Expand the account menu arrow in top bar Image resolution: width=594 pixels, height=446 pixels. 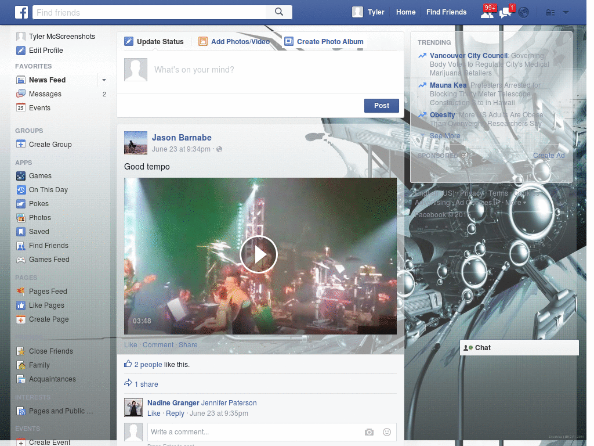tap(566, 13)
